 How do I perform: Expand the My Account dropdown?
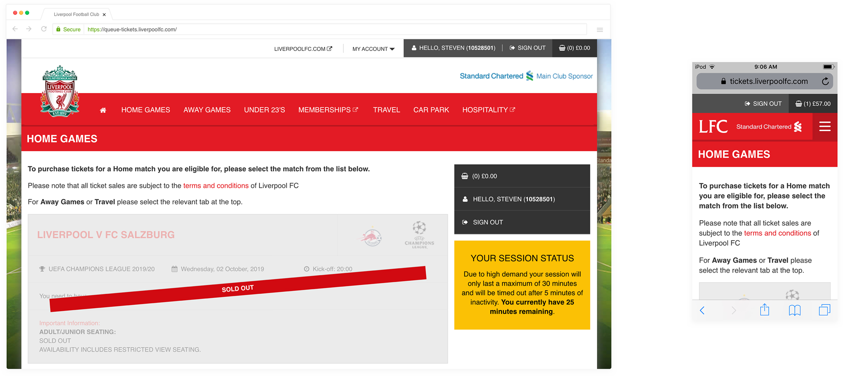coord(373,49)
